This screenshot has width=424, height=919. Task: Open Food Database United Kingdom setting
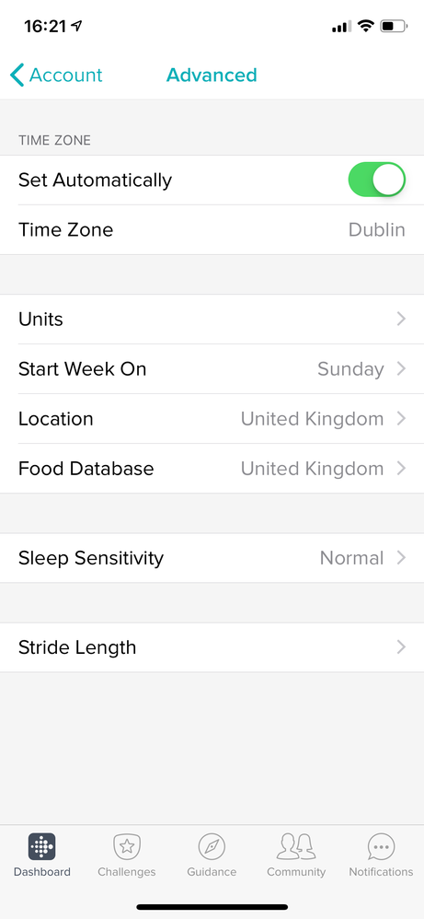tap(212, 469)
